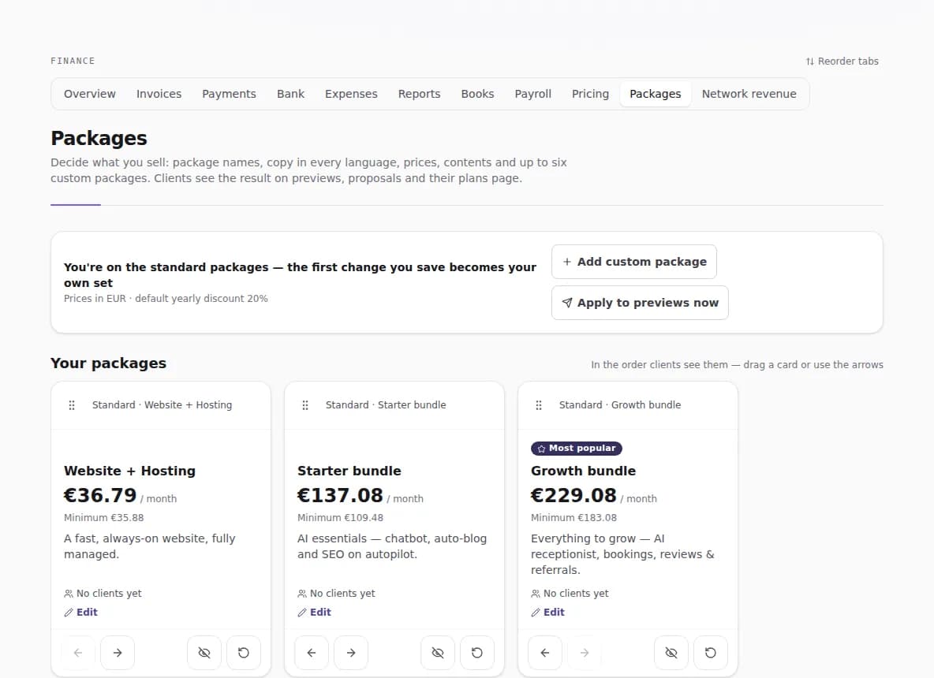Viewport: 934px width, 678px height.
Task: Move Growth bundle card right
Action: click(x=585, y=653)
